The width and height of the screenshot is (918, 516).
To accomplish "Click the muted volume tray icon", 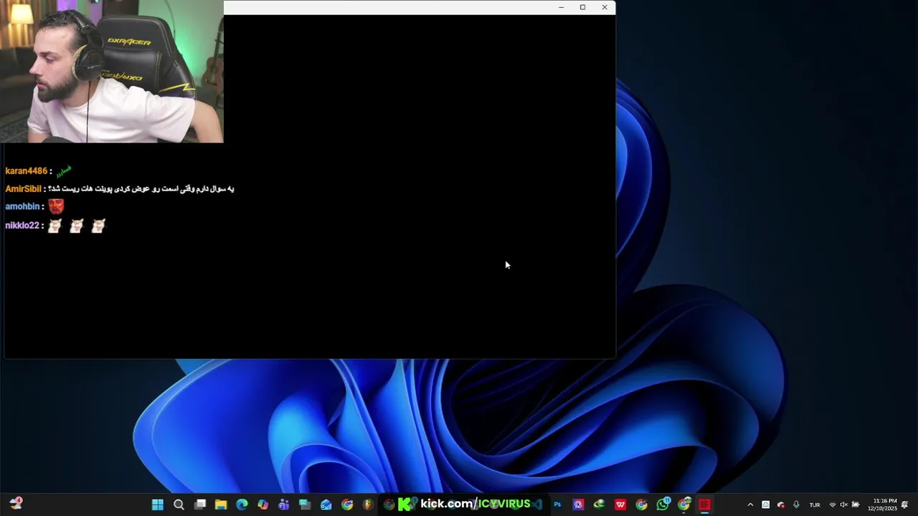I will click(x=844, y=505).
